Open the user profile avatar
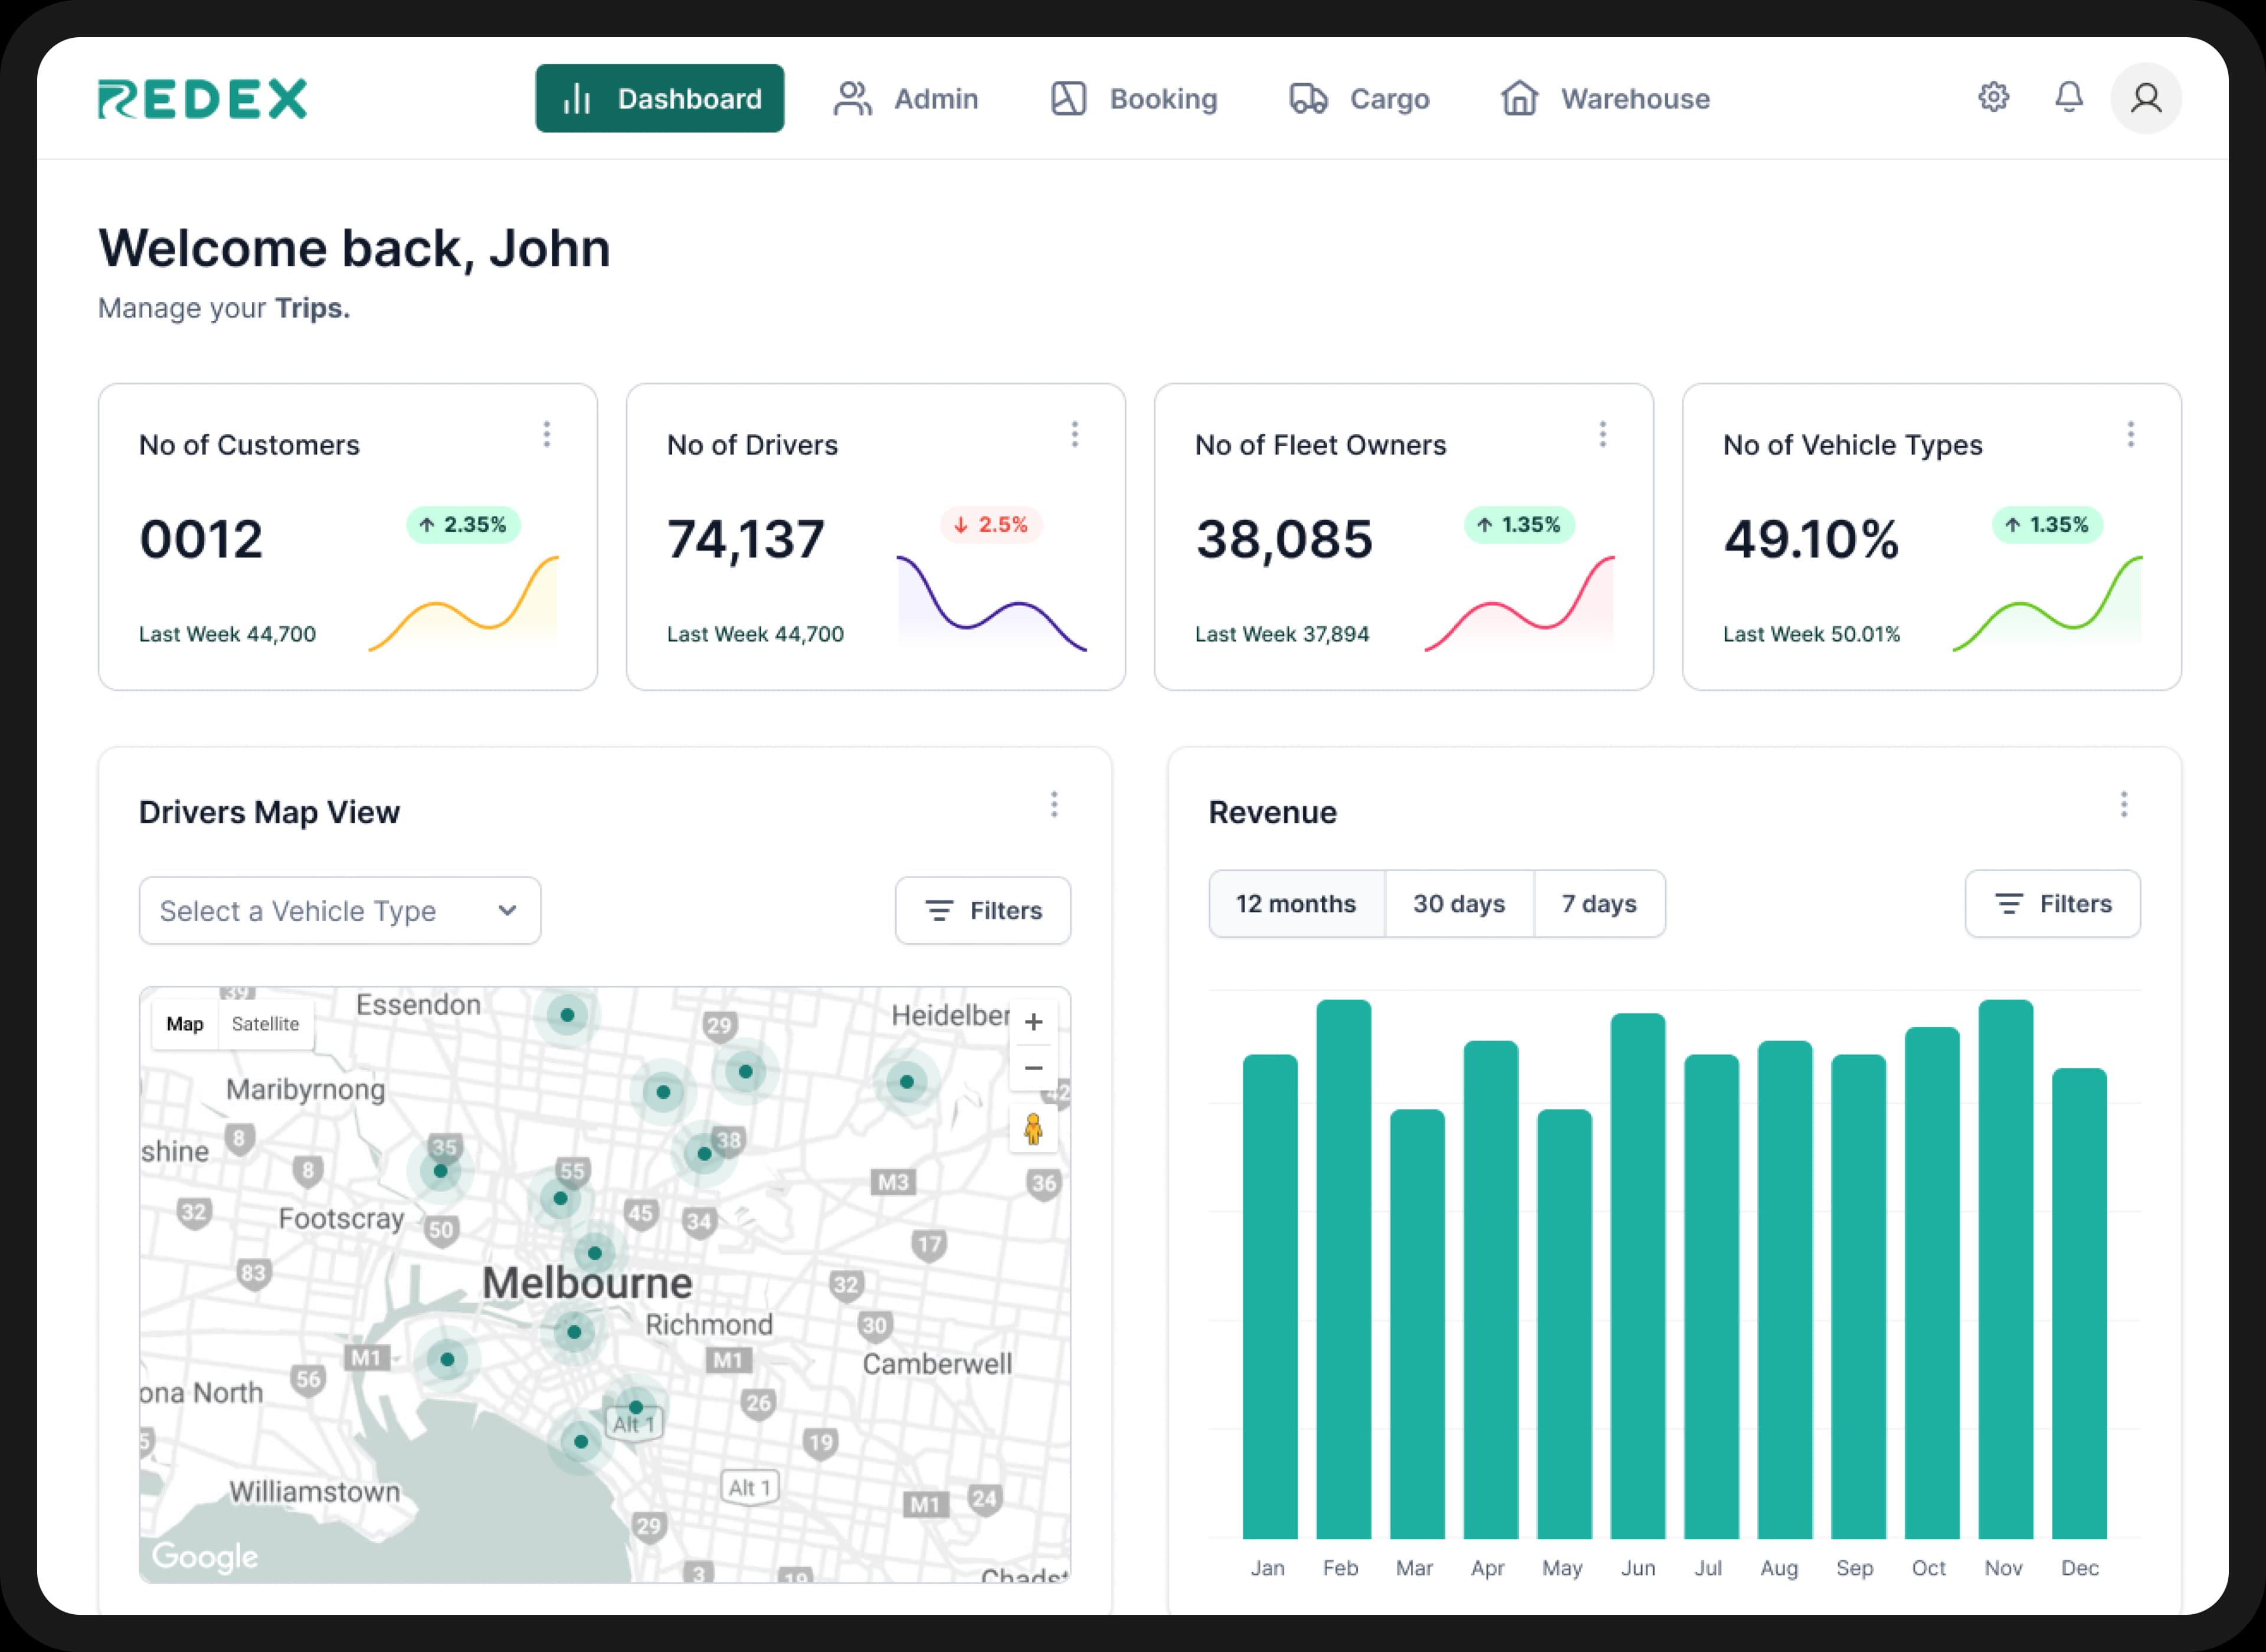Image resolution: width=2266 pixels, height=1652 pixels. [x=2145, y=98]
